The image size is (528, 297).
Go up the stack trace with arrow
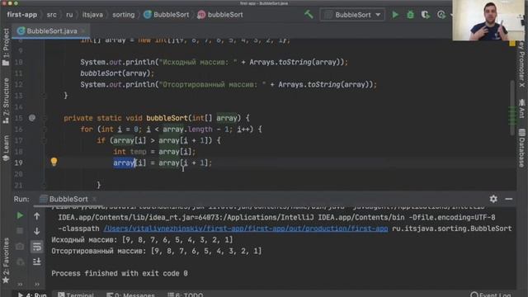pyautogui.click(x=36, y=216)
